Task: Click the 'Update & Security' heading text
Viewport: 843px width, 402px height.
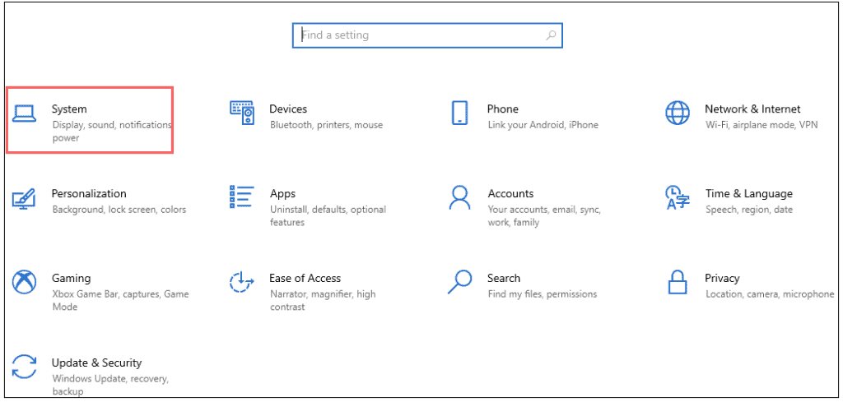Action: [x=96, y=363]
